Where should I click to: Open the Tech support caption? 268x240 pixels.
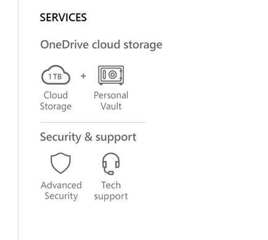[x=111, y=191]
